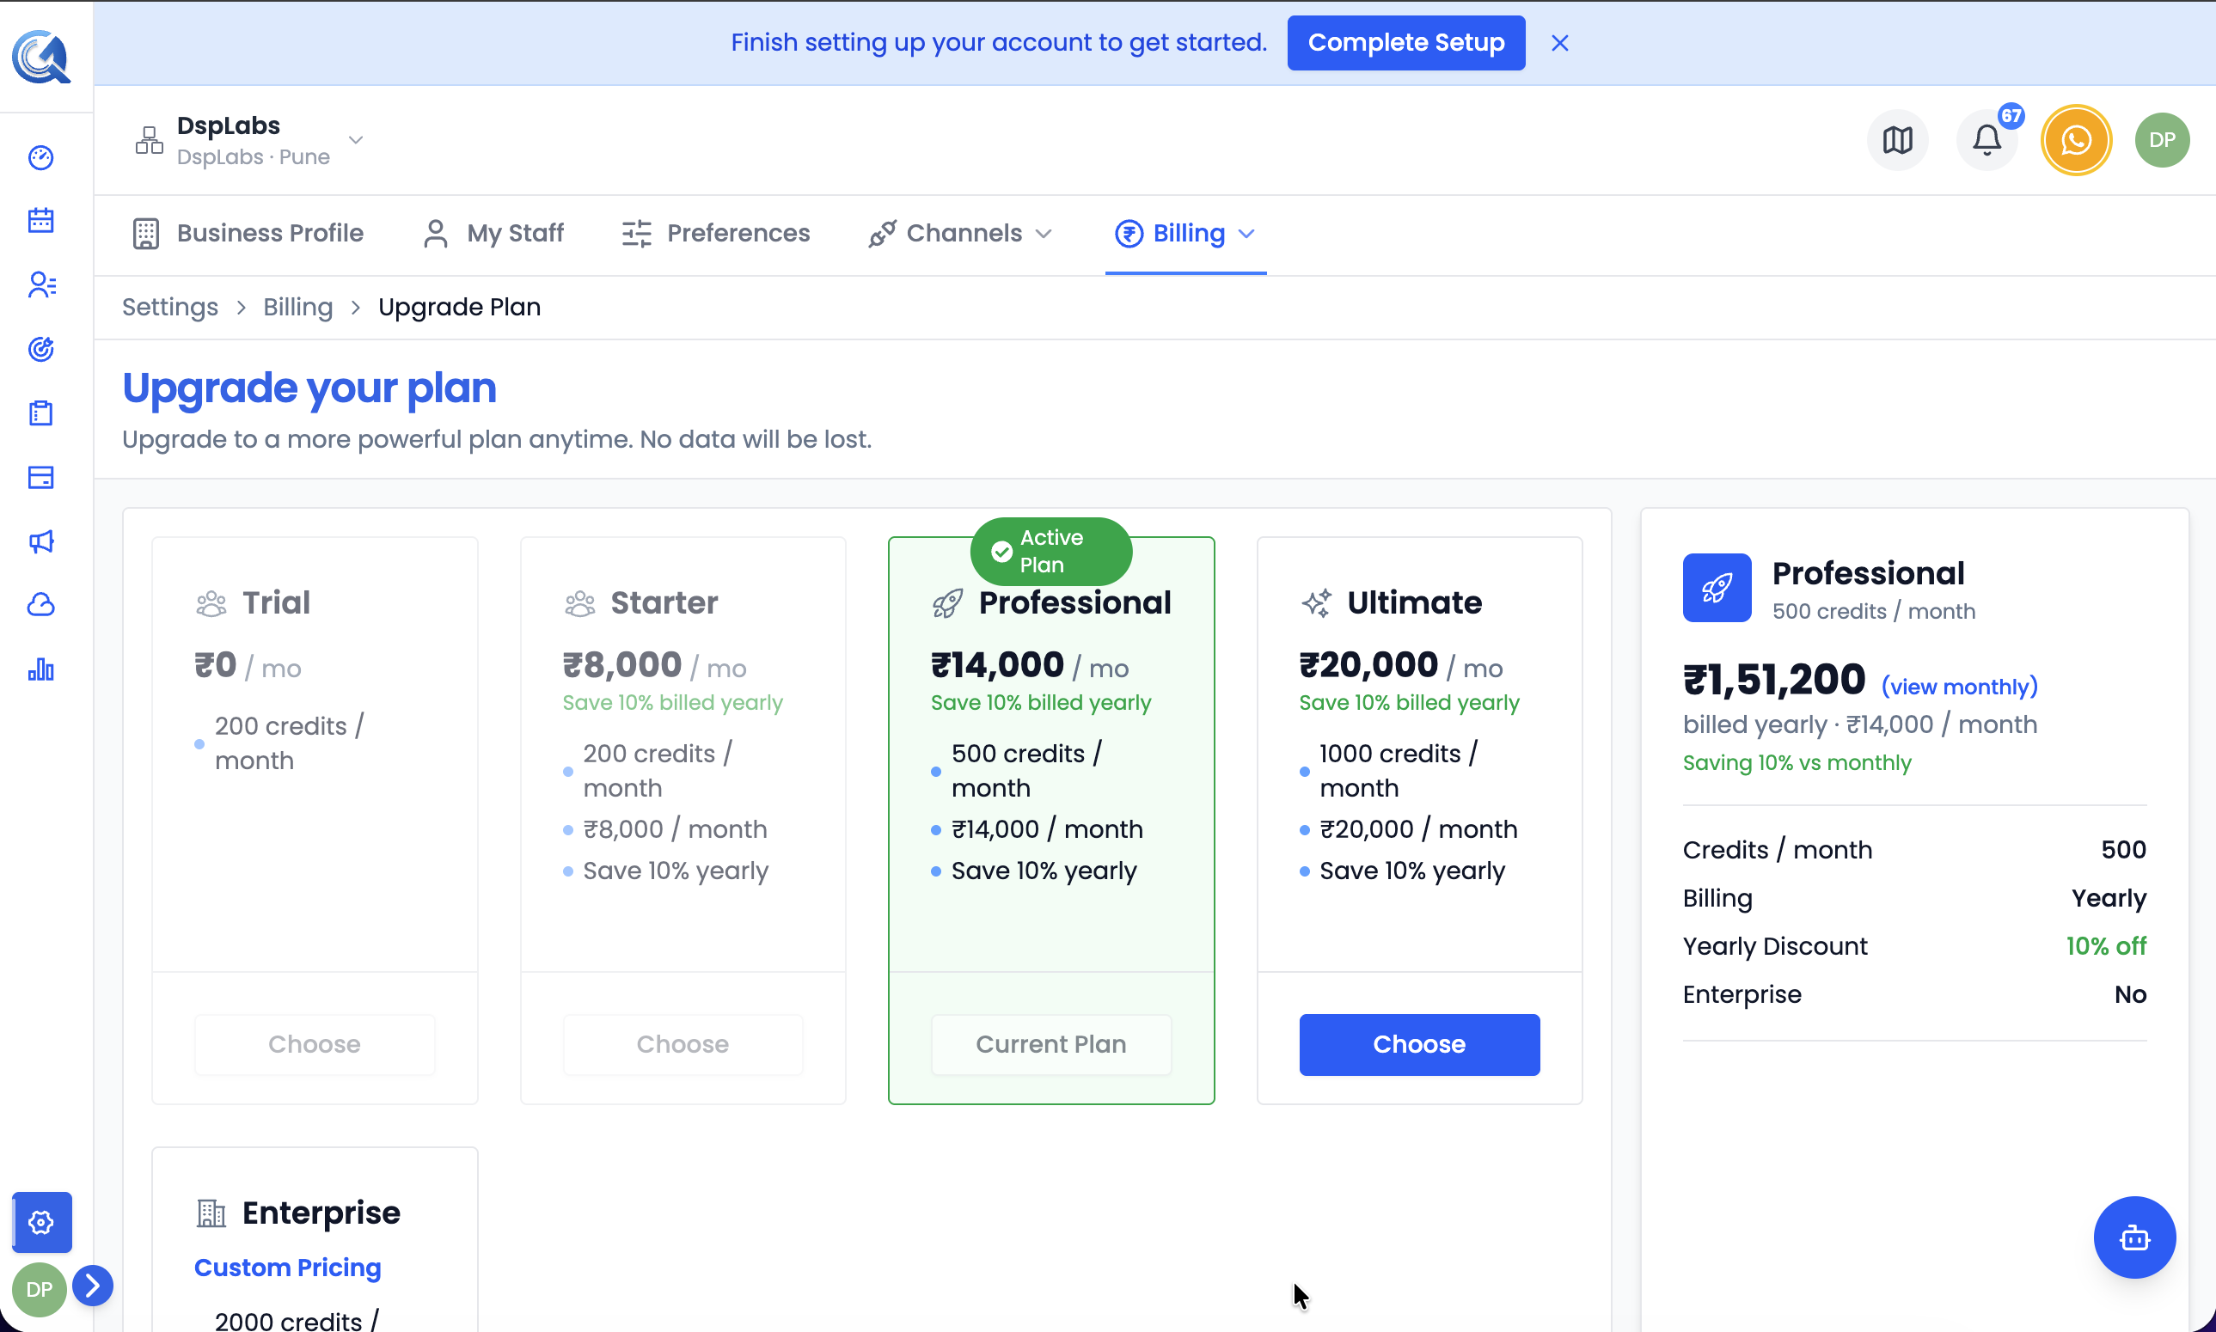The height and width of the screenshot is (1332, 2216).
Task: Click the '10% off' yearly discount value
Action: point(2106,946)
